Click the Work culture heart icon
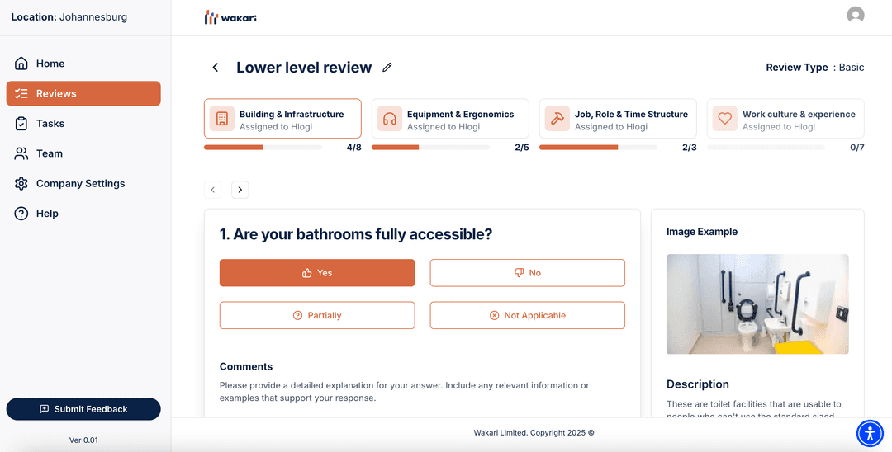Viewport: 892px width, 452px height. click(725, 120)
